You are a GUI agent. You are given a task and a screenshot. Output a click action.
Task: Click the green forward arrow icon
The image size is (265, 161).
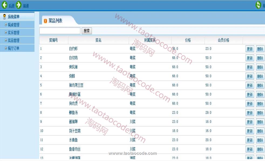pyautogui.click(x=19, y=5)
